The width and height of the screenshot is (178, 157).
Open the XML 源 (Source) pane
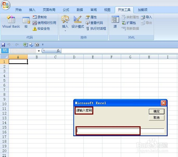point(115,22)
